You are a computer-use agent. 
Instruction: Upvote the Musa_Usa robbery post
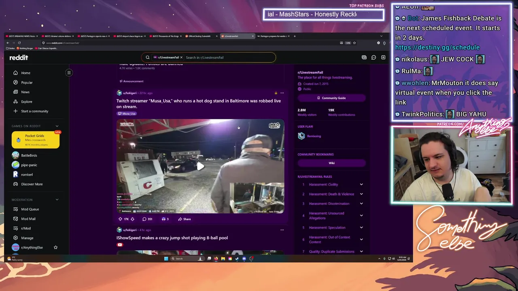click(120, 219)
